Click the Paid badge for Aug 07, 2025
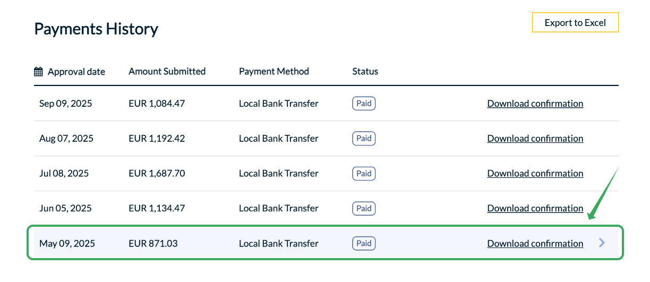This screenshot has height=282, width=650. (x=364, y=139)
